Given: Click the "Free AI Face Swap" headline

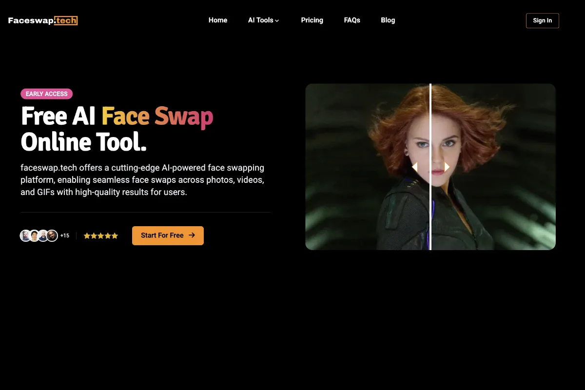Looking at the screenshot, I should coord(117,116).
